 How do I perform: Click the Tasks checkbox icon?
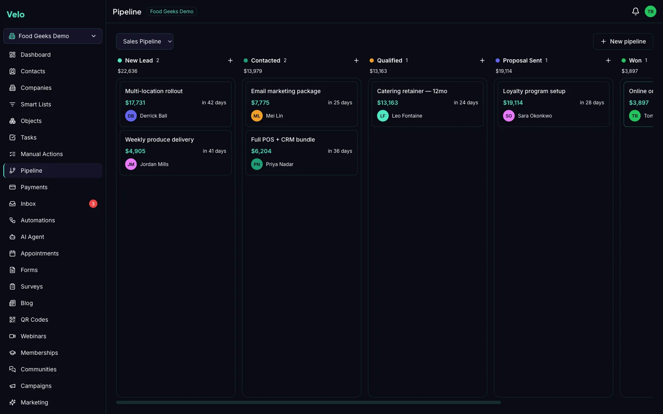(12, 137)
